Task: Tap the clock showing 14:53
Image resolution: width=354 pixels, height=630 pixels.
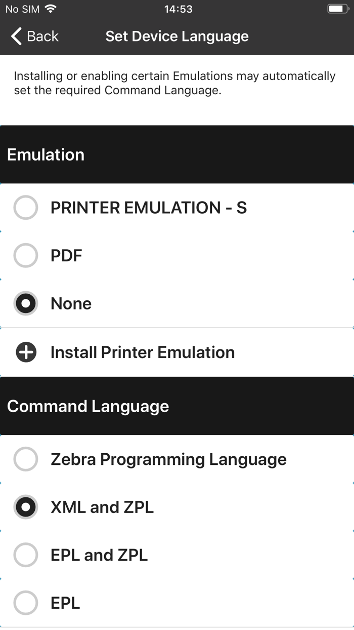Action: [177, 8]
